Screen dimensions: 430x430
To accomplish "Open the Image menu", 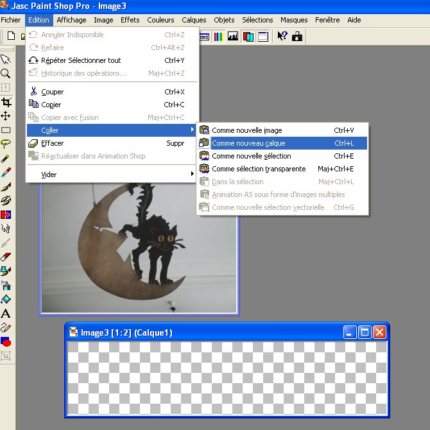I will (103, 20).
